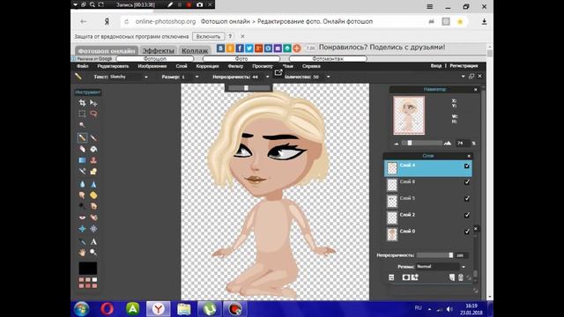This screenshot has width=564, height=317.
Task: Select the Drawing shapes tool
Action: 93,172
